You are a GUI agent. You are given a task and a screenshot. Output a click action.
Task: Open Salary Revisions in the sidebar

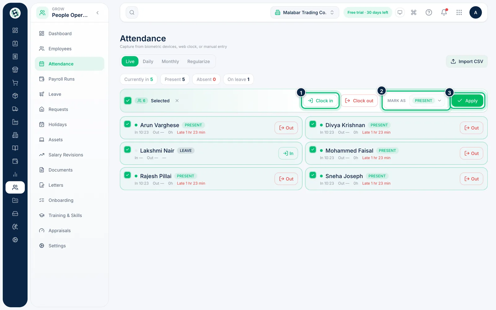(x=69, y=155)
